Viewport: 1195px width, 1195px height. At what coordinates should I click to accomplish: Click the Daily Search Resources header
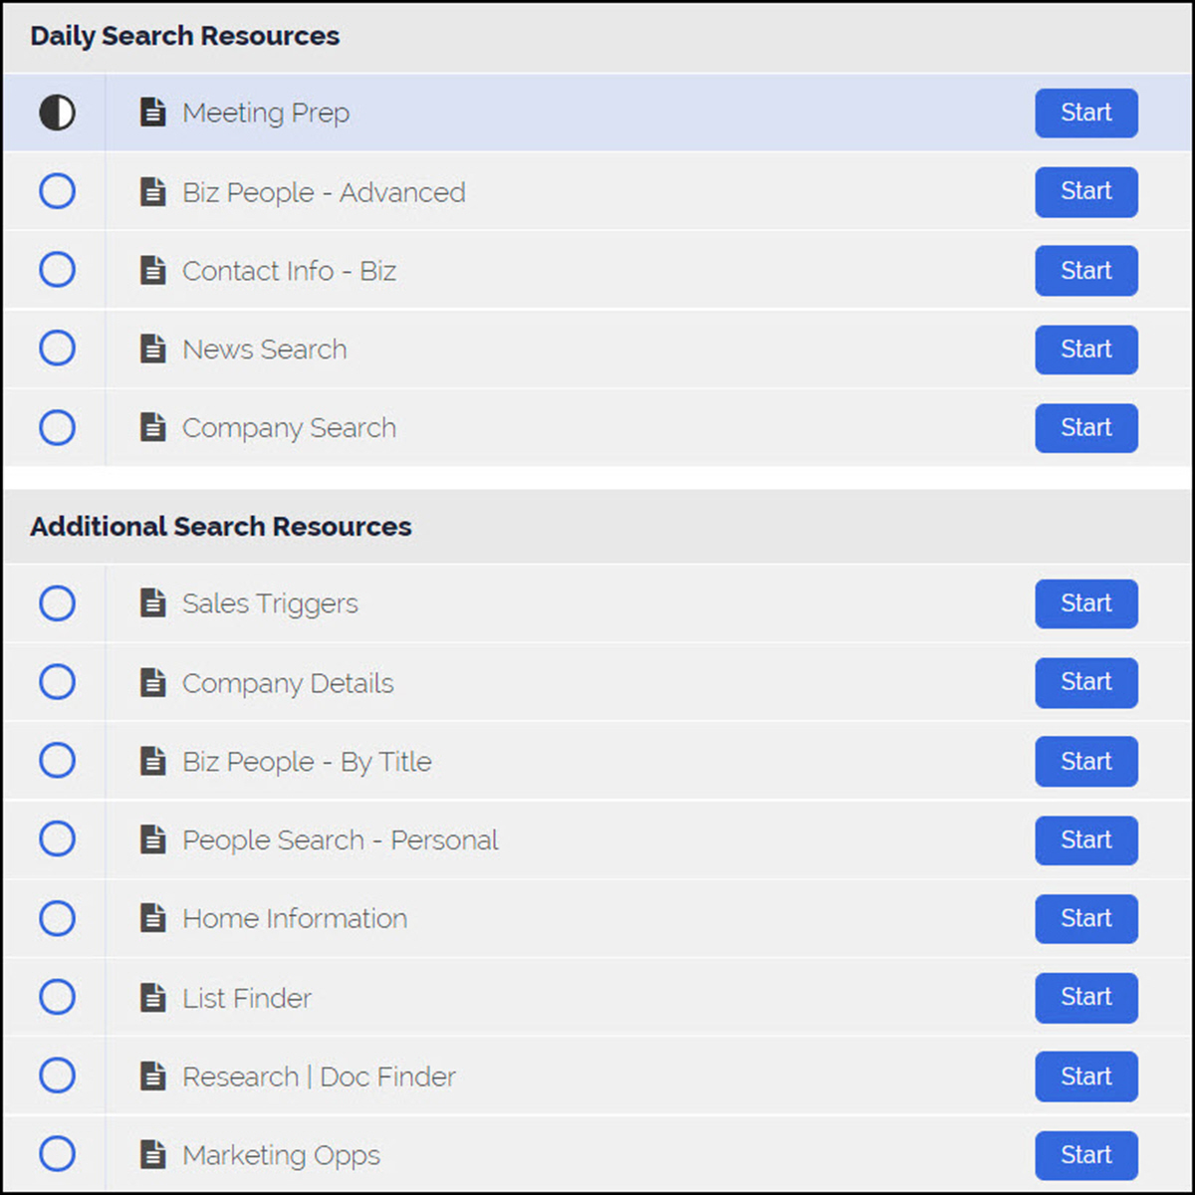pyautogui.click(x=185, y=36)
